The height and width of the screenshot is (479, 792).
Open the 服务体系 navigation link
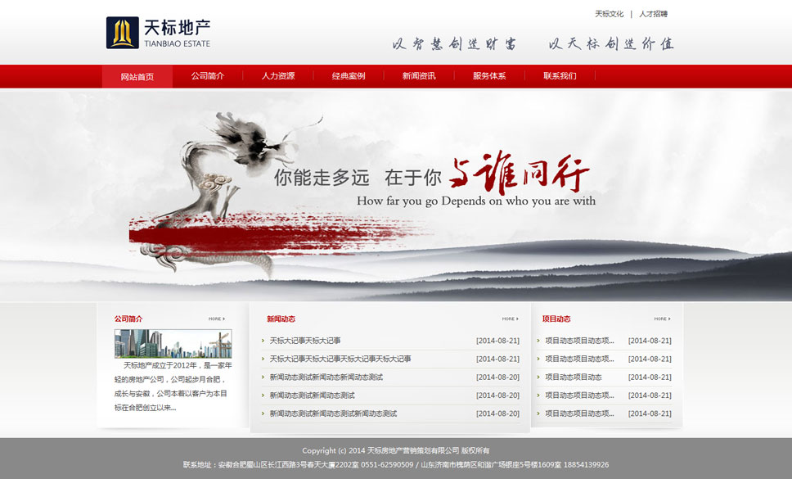488,76
